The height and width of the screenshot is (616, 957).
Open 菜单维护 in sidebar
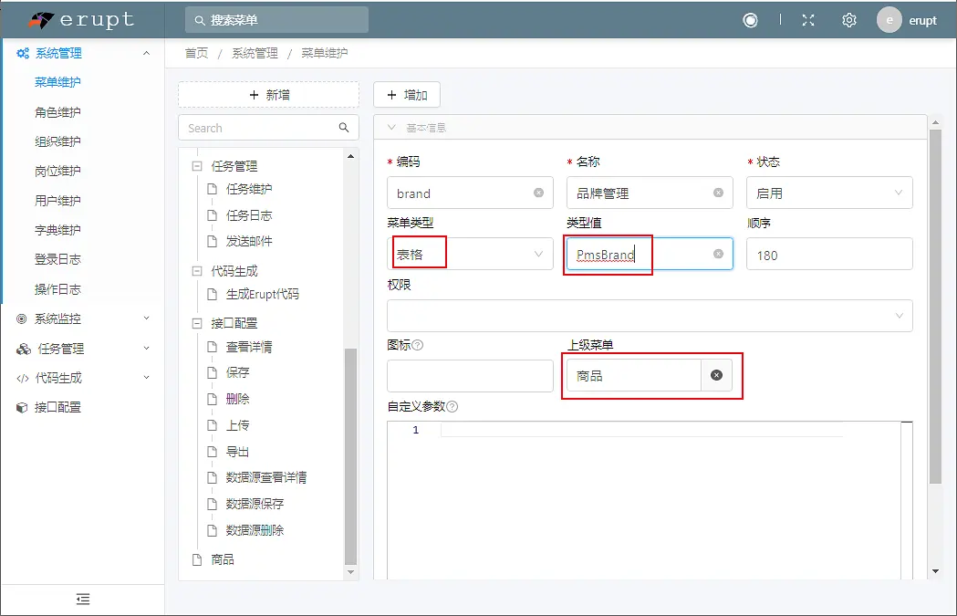click(x=57, y=82)
